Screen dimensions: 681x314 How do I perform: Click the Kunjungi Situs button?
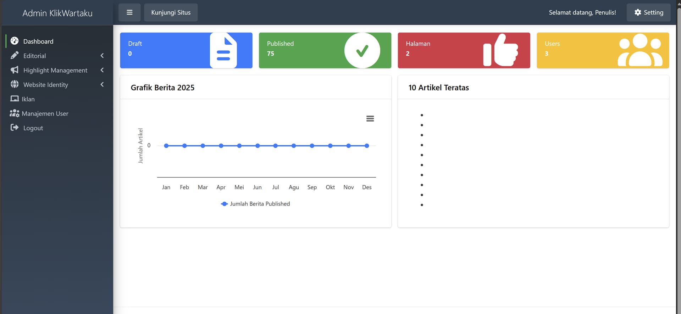[x=171, y=12]
